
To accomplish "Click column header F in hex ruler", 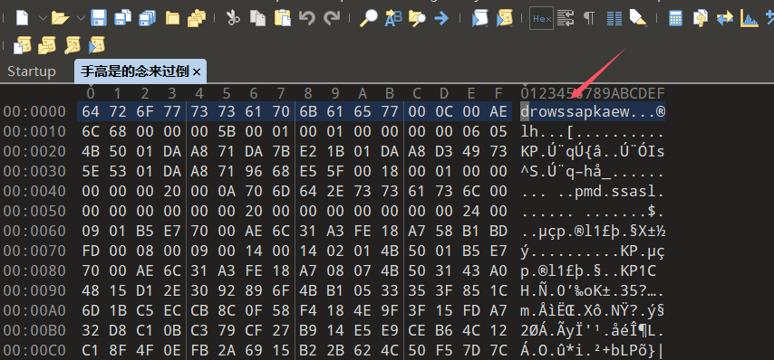I will point(498,93).
